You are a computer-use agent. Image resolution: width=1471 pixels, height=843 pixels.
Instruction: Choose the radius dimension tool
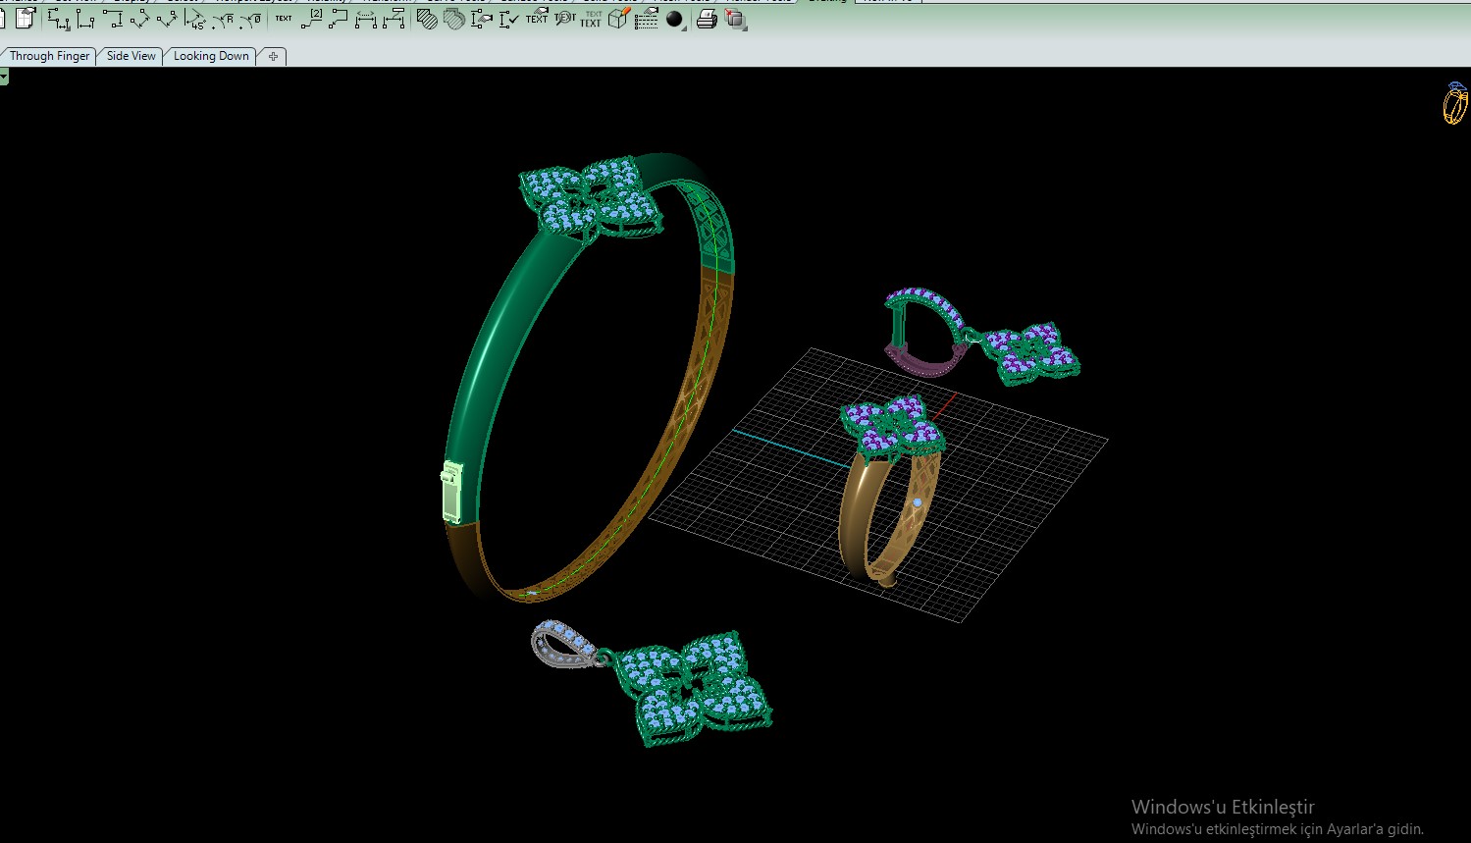[x=223, y=19]
